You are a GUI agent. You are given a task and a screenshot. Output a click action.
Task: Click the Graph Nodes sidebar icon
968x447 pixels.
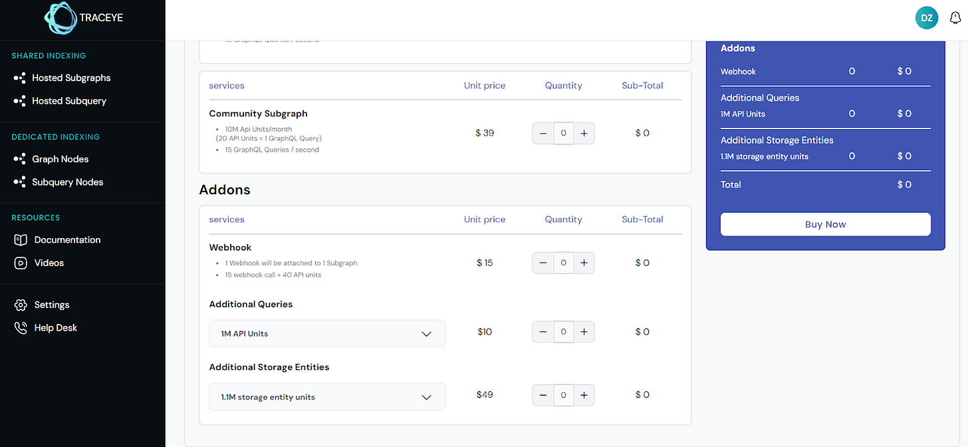pyautogui.click(x=20, y=159)
